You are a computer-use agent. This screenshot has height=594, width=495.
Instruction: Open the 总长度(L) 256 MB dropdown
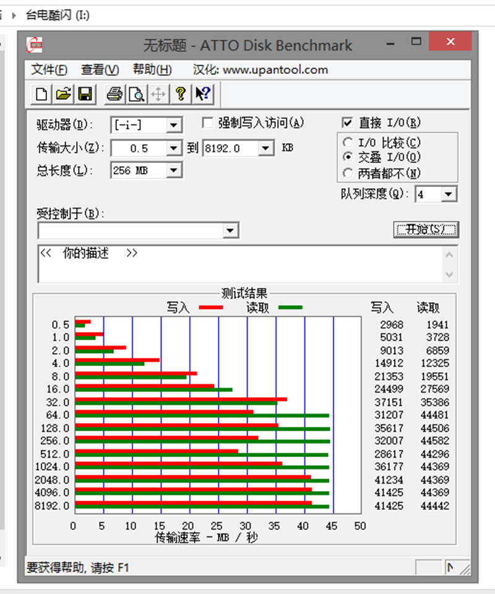(x=174, y=170)
